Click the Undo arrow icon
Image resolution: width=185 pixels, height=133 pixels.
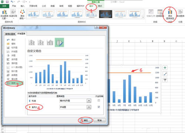coord(12,2)
